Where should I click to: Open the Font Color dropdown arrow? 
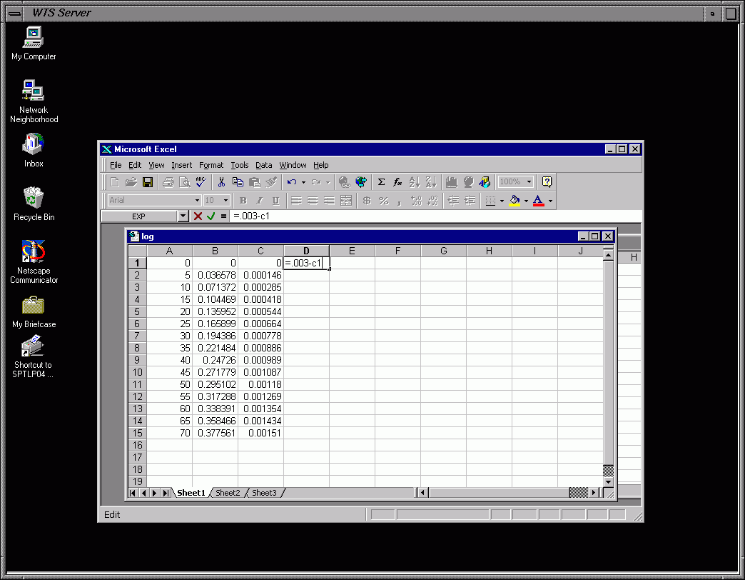click(550, 201)
